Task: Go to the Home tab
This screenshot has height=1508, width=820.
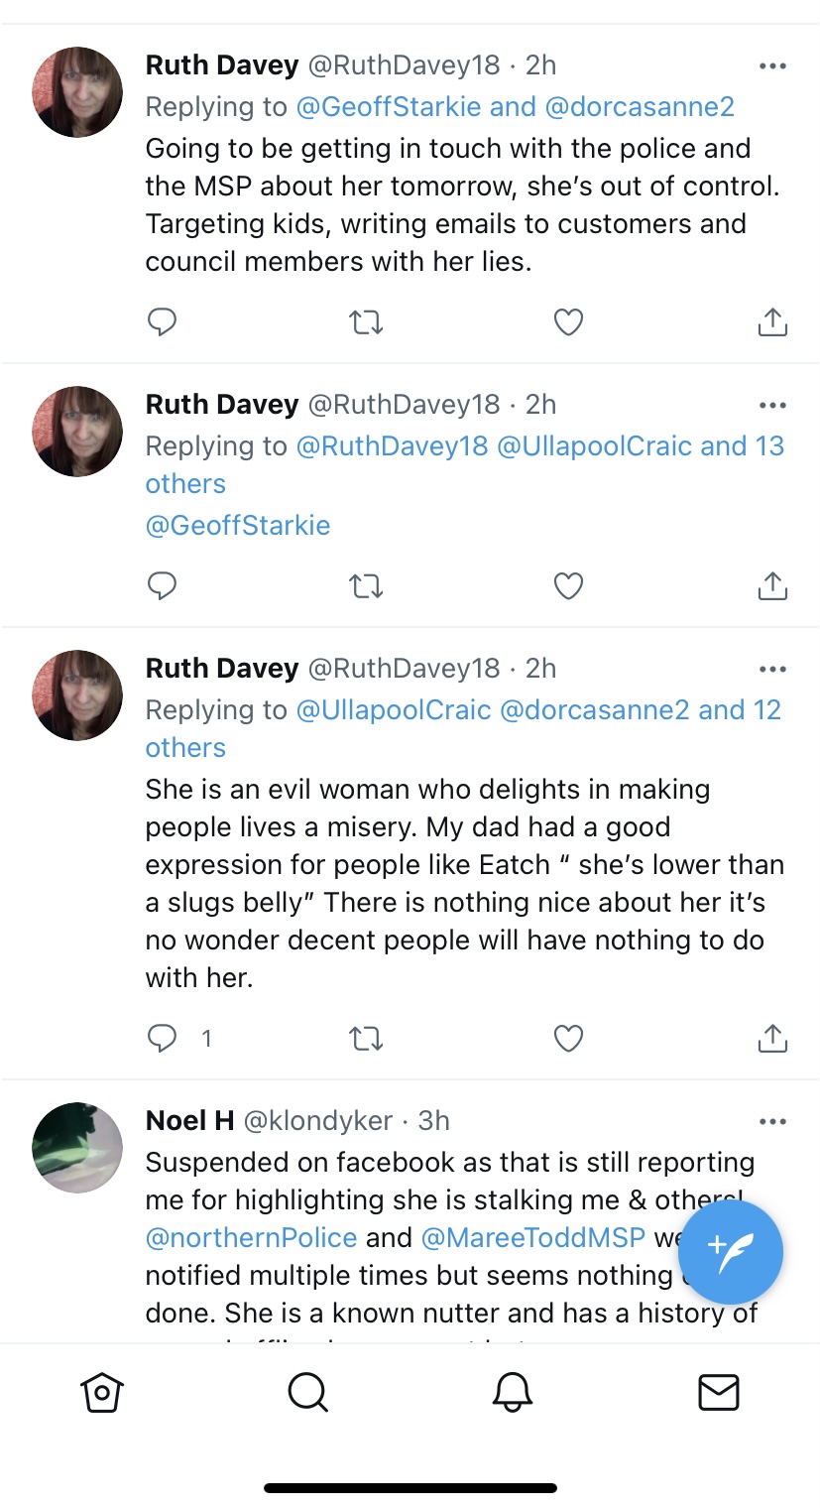Action: 102,1392
